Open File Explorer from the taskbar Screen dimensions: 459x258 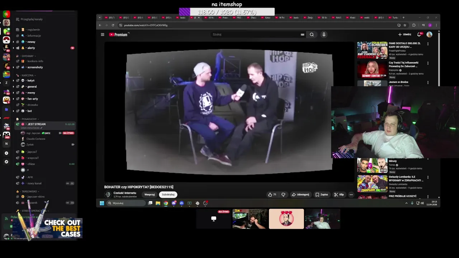[x=158, y=203]
